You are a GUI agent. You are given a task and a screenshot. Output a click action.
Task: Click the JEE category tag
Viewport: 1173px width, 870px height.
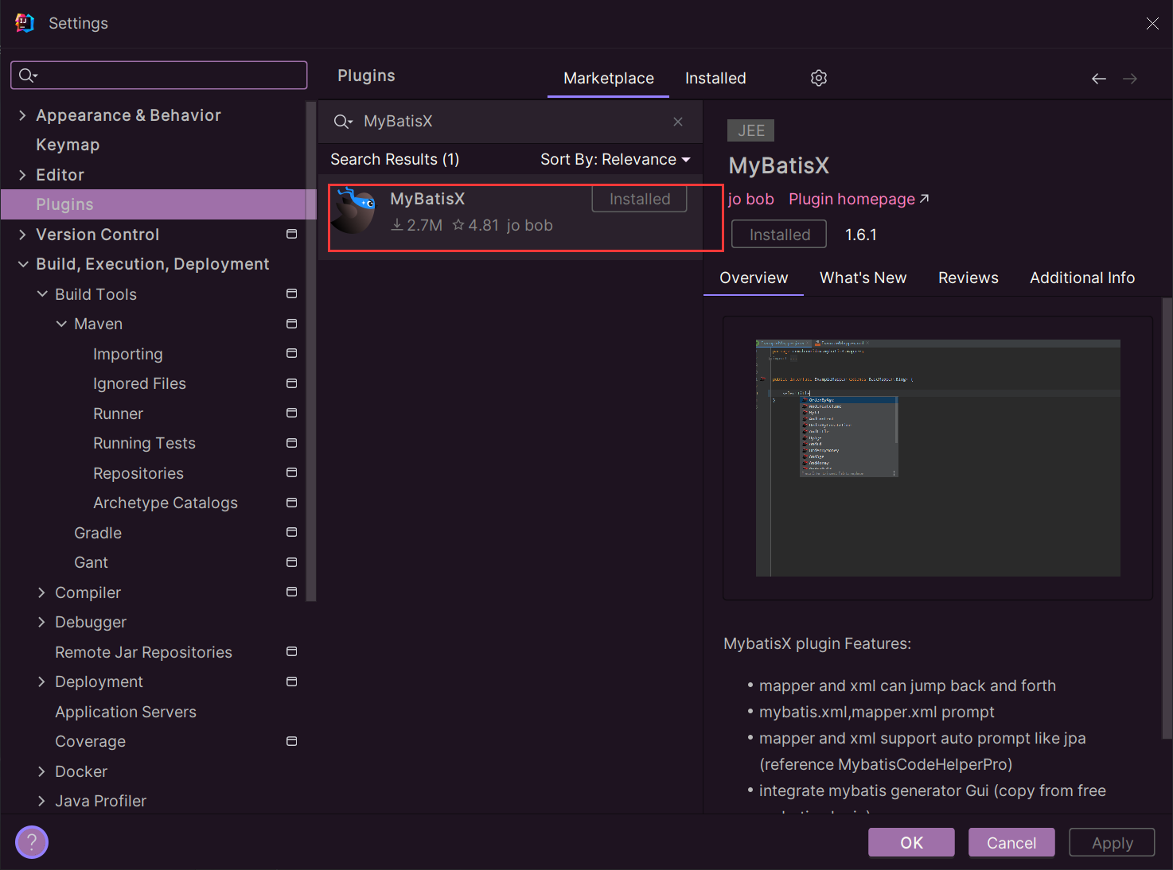click(750, 130)
